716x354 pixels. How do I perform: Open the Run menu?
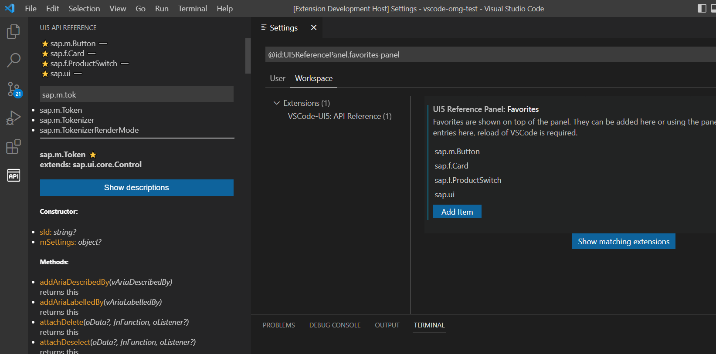point(162,9)
